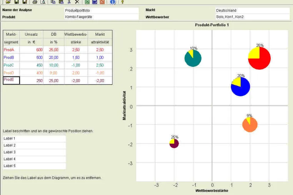Click the first save disk icon
Screen dimensions: 293x195
coord(17,2)
